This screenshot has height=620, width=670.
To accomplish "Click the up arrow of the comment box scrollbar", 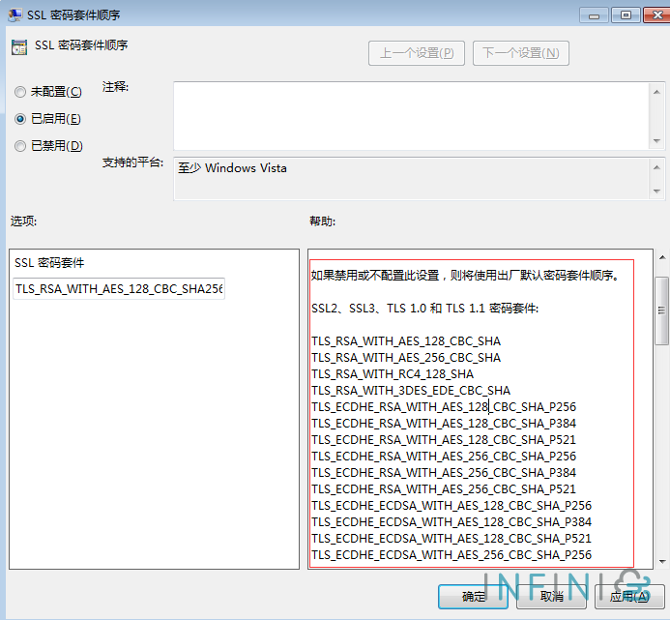I will pos(656,92).
